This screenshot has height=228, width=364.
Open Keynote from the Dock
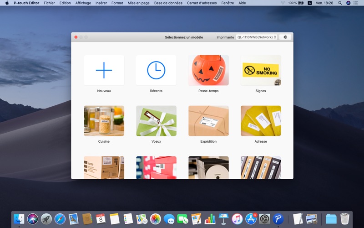point(223,219)
